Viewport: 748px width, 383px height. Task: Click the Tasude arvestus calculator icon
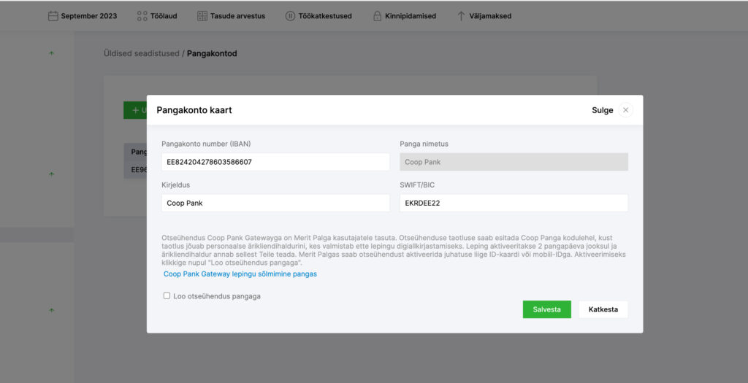[x=202, y=16]
